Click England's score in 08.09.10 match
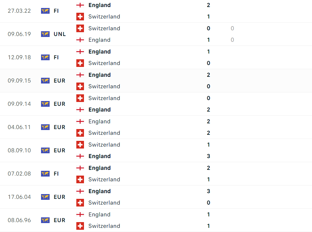312x232 pixels. [x=209, y=156]
